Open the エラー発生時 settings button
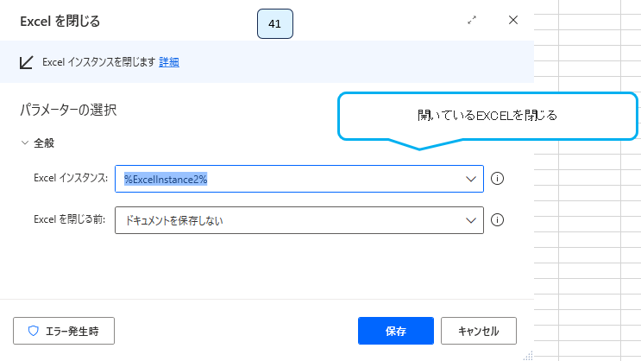Screen dimensions: 641x361 pos(64,330)
